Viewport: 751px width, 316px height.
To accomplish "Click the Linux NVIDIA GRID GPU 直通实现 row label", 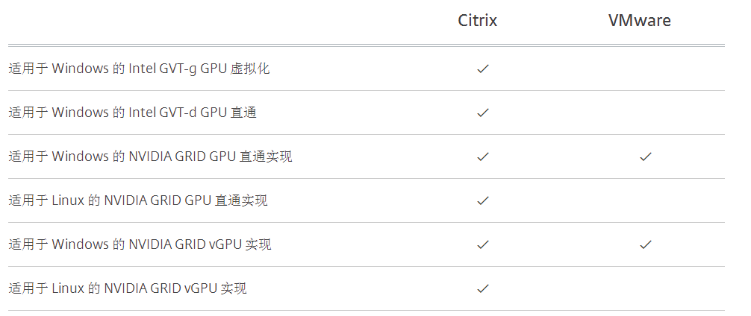I will (138, 200).
